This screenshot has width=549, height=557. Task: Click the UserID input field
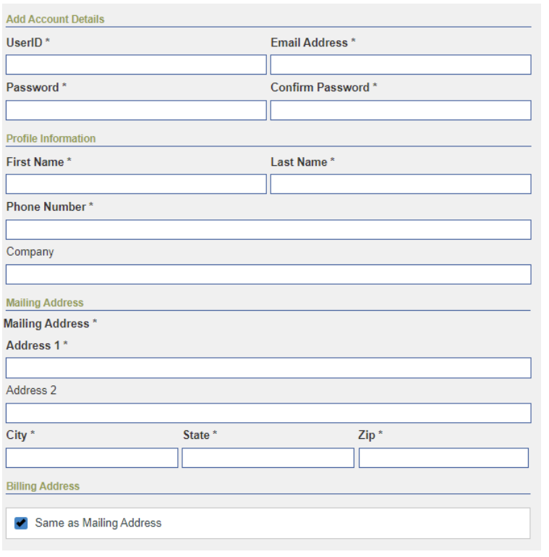tap(136, 65)
